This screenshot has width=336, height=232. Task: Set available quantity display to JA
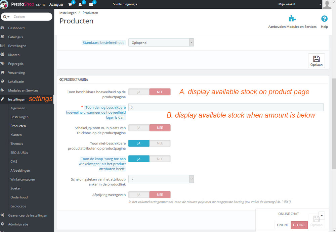(139, 92)
